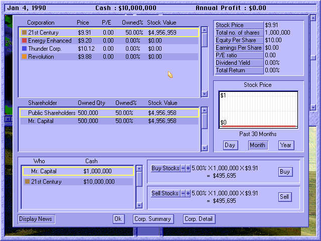Screen dimensions: 321x241
Task: Click the Buy button
Action: pyautogui.click(x=285, y=172)
